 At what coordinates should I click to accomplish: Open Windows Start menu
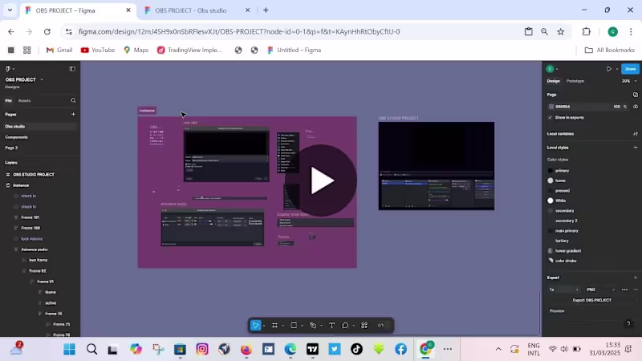point(69,349)
